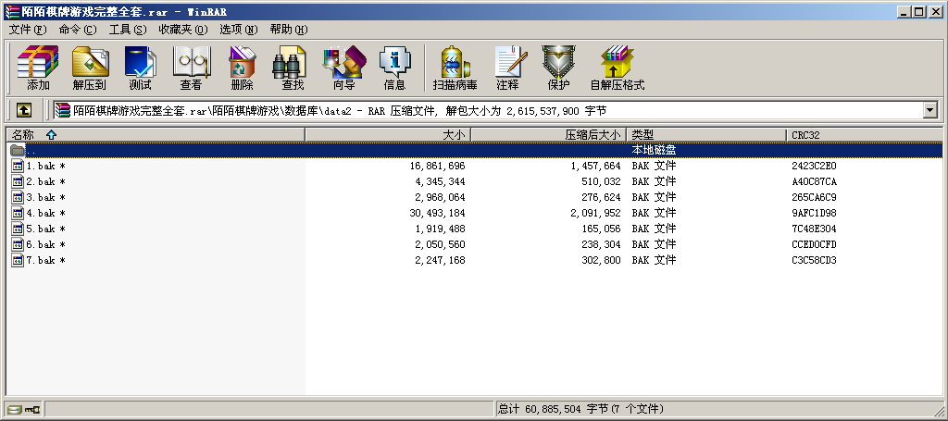This screenshot has width=948, height=421.
Task: Launch the Wizard (向导) icon
Action: click(343, 68)
